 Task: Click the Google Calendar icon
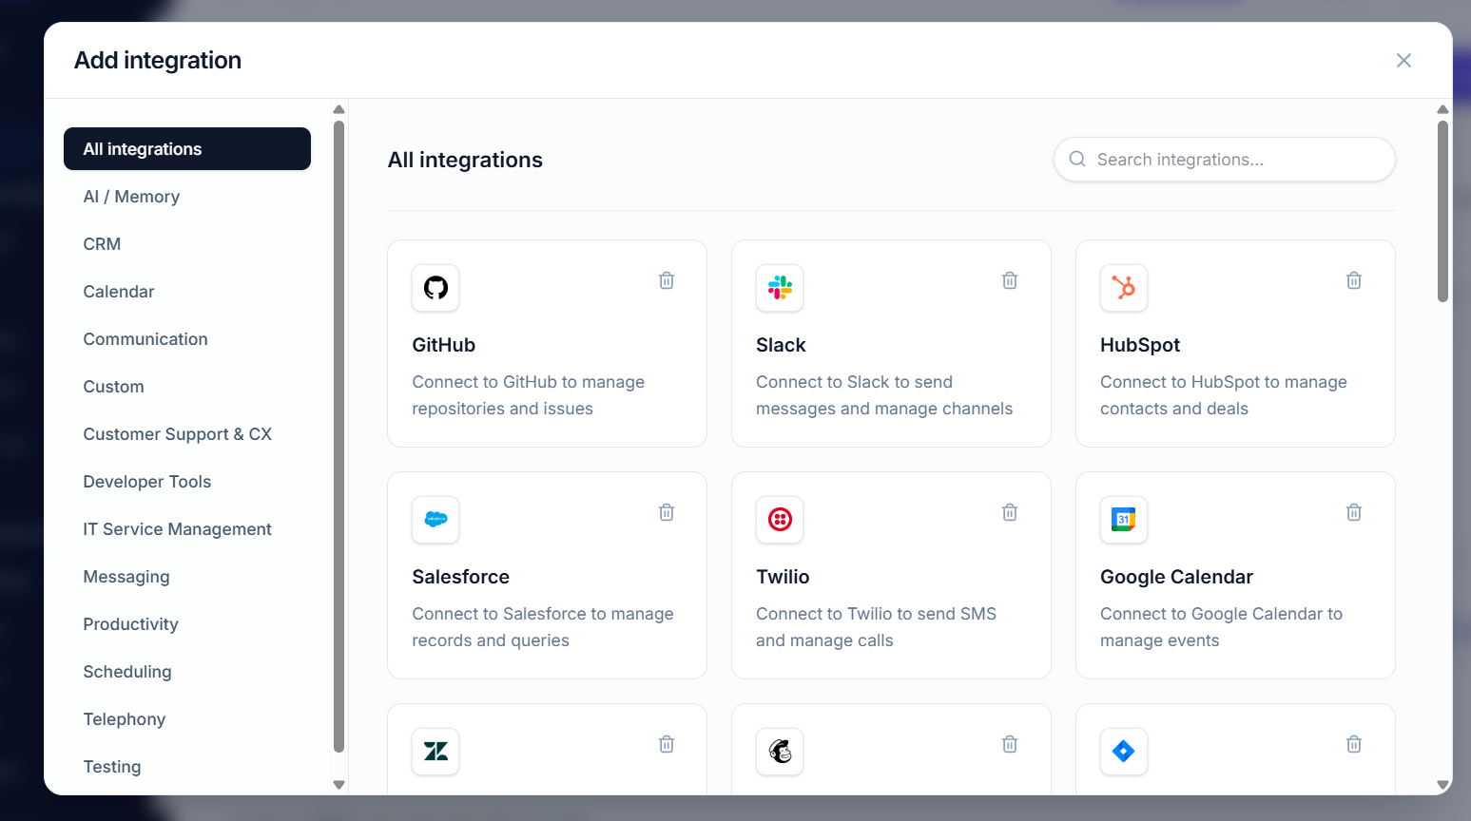(1124, 520)
